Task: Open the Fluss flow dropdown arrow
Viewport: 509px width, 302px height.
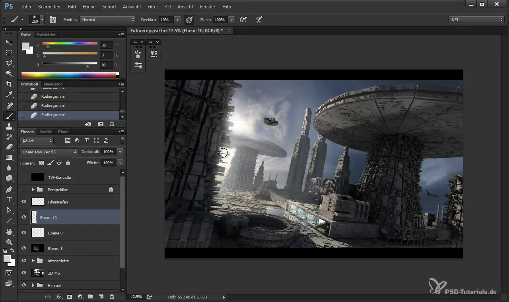Action: click(232, 19)
